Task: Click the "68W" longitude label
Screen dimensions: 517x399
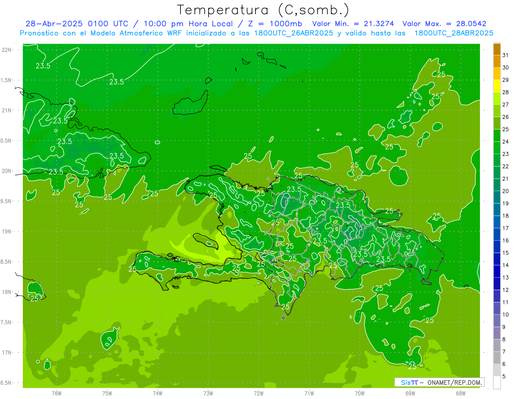Action: [461, 393]
